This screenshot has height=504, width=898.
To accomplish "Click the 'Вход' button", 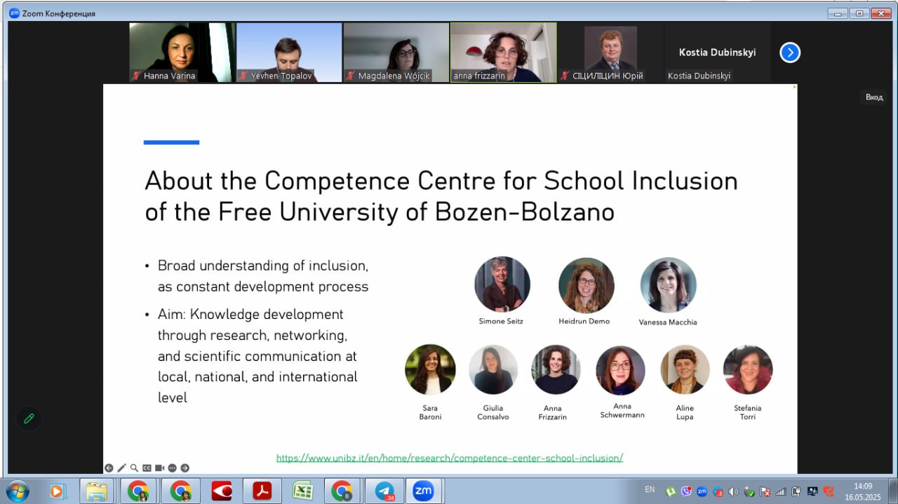I will pyautogui.click(x=873, y=97).
